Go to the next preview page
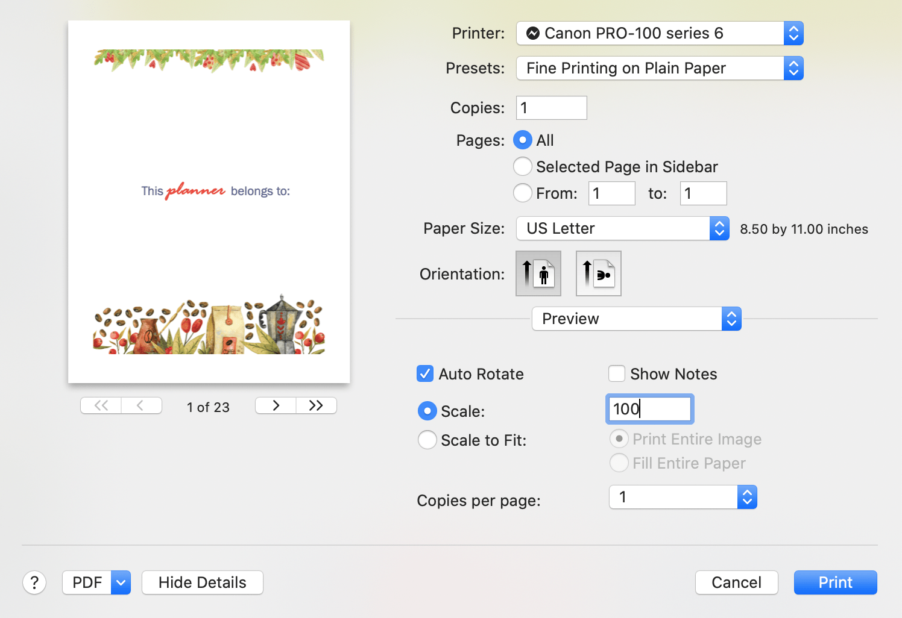Screen dimensions: 902x618 pyautogui.click(x=275, y=405)
